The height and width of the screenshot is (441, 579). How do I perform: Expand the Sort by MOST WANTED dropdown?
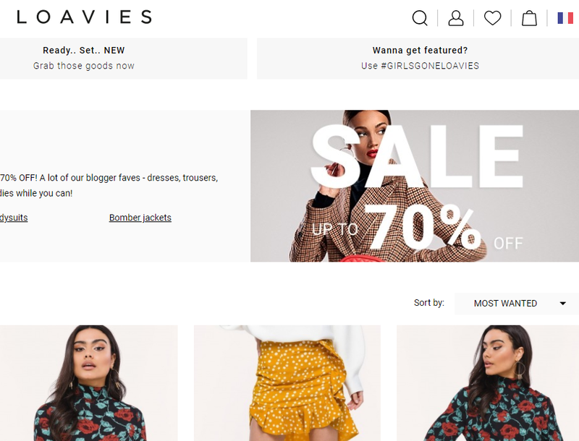click(x=517, y=304)
